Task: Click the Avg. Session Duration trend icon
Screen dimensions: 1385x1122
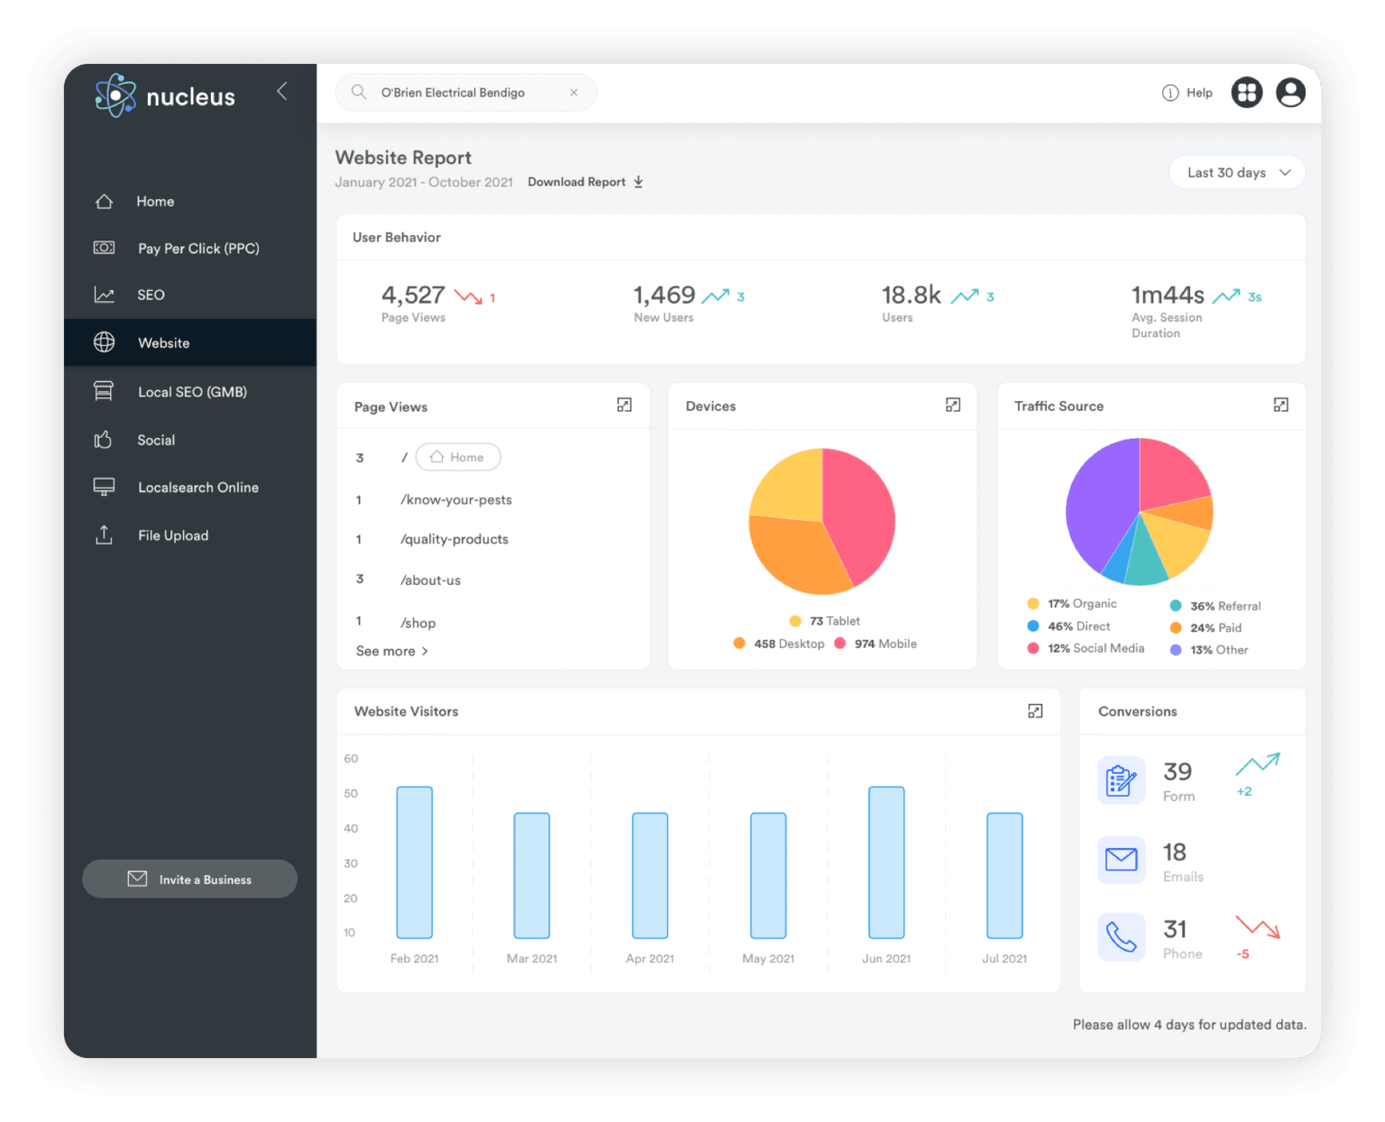Action: click(1226, 296)
